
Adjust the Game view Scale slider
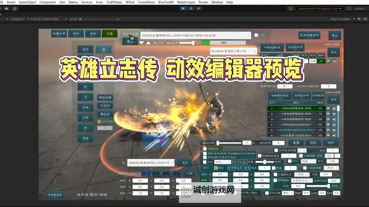click(x=98, y=19)
